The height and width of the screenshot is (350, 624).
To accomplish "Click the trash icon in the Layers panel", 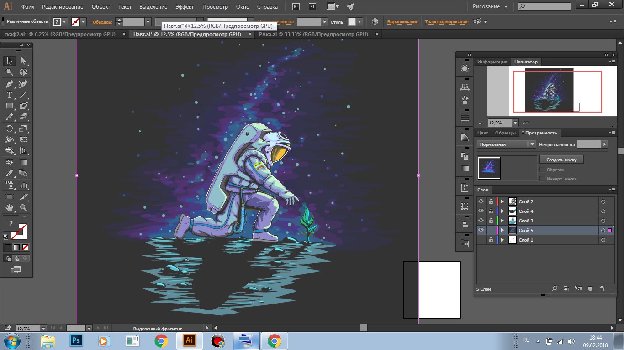I will pyautogui.click(x=602, y=289).
